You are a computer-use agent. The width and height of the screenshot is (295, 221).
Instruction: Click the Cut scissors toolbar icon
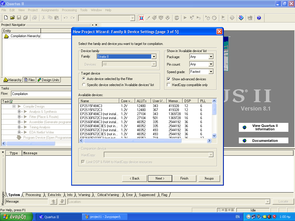[x=44, y=18]
